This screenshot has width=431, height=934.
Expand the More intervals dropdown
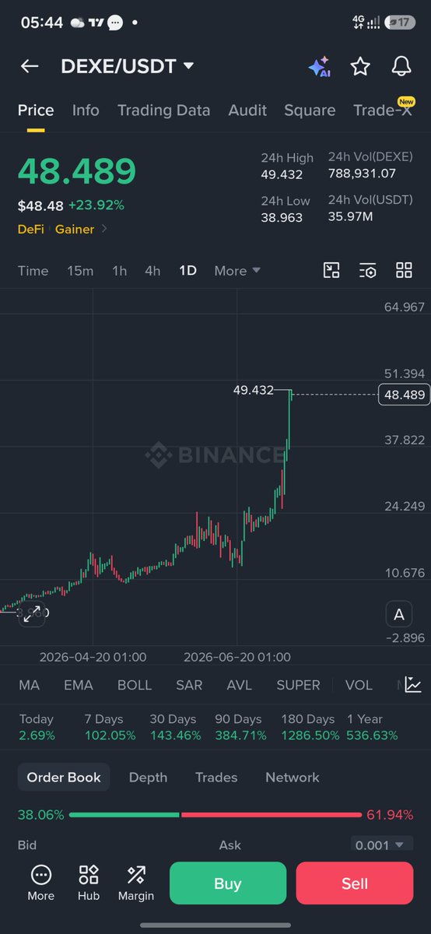coord(237,271)
